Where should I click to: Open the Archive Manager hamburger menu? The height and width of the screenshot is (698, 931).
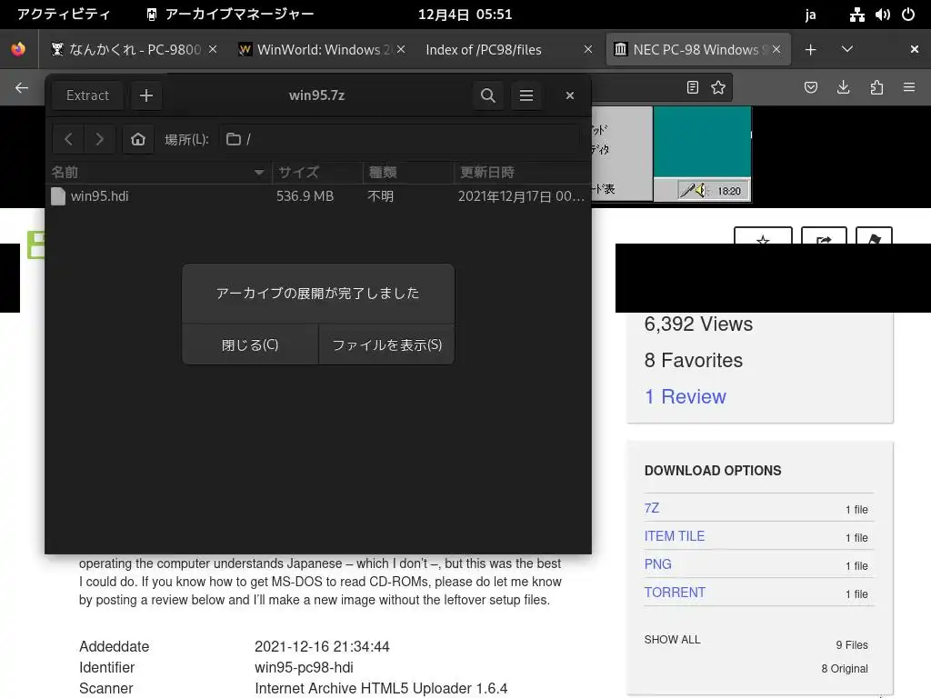point(526,95)
